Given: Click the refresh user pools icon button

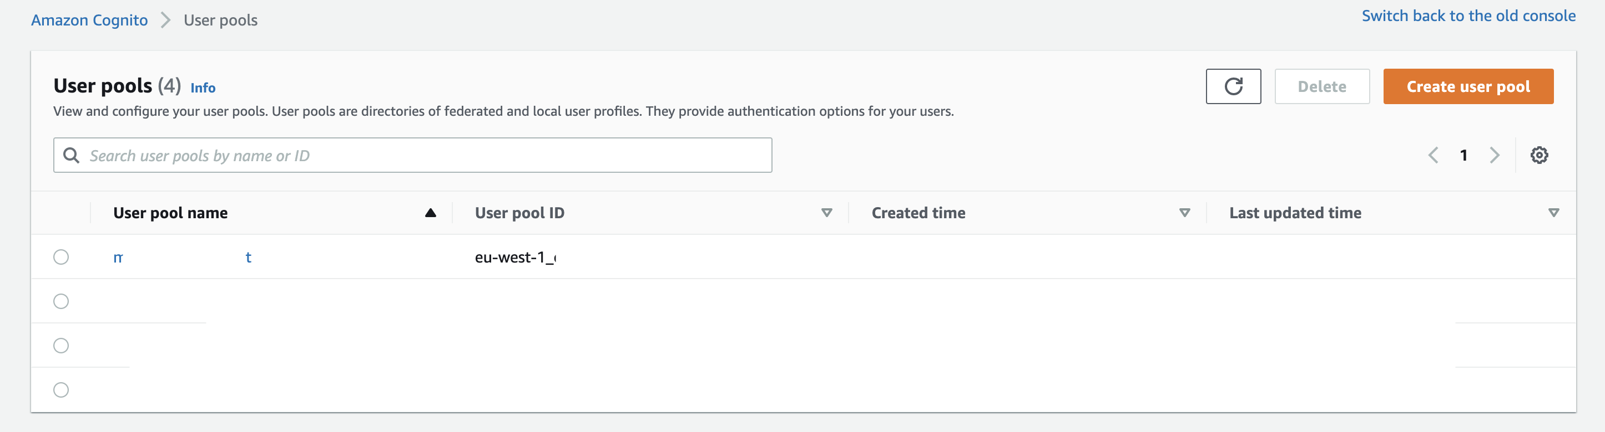Looking at the screenshot, I should [x=1233, y=86].
